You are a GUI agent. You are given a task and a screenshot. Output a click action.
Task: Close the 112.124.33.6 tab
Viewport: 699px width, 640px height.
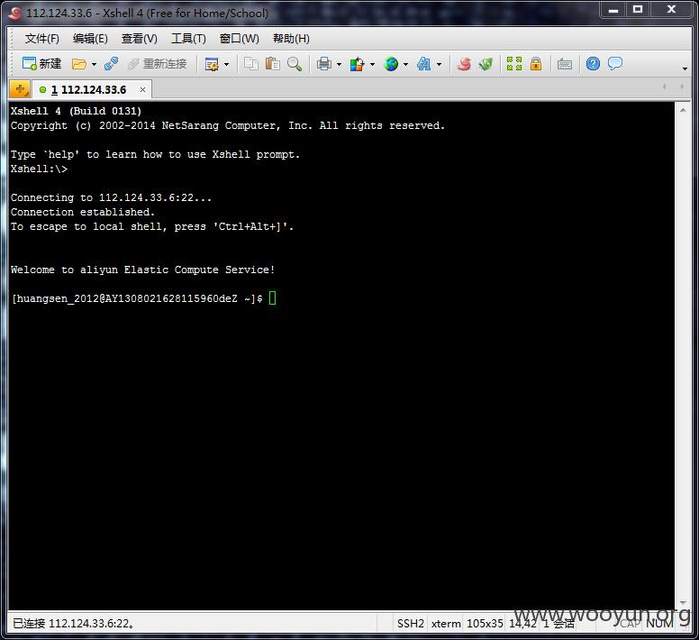tap(142, 89)
